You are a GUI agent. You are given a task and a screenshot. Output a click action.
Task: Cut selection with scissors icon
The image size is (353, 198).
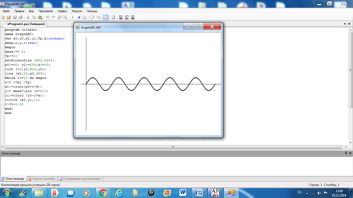28,17
